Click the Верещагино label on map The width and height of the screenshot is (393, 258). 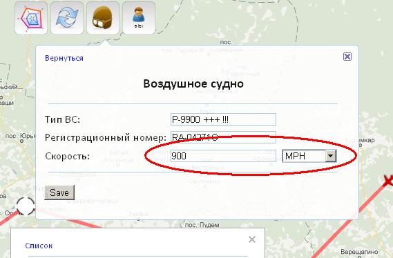click(x=359, y=252)
